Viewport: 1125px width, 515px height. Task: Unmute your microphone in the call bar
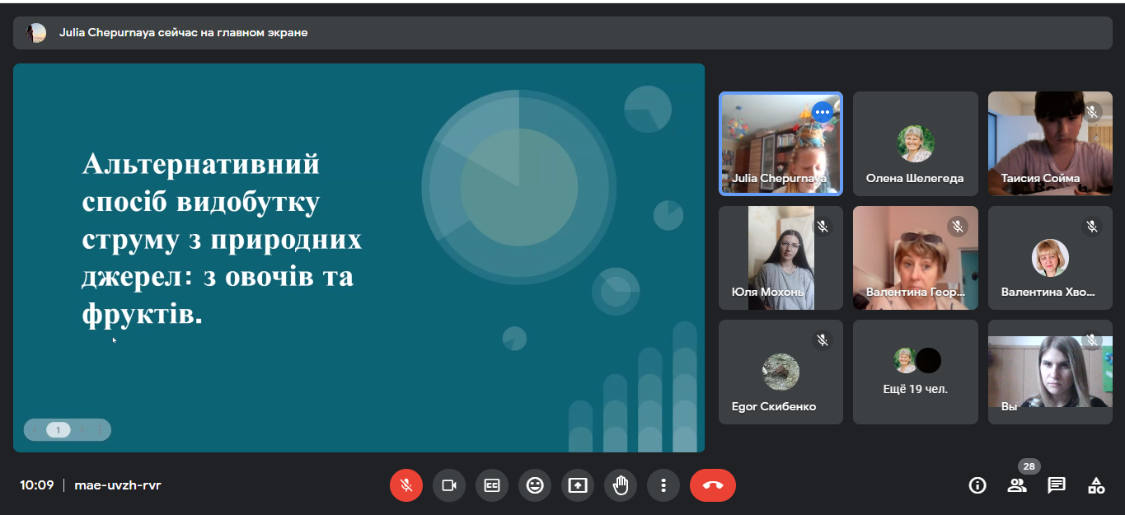405,485
